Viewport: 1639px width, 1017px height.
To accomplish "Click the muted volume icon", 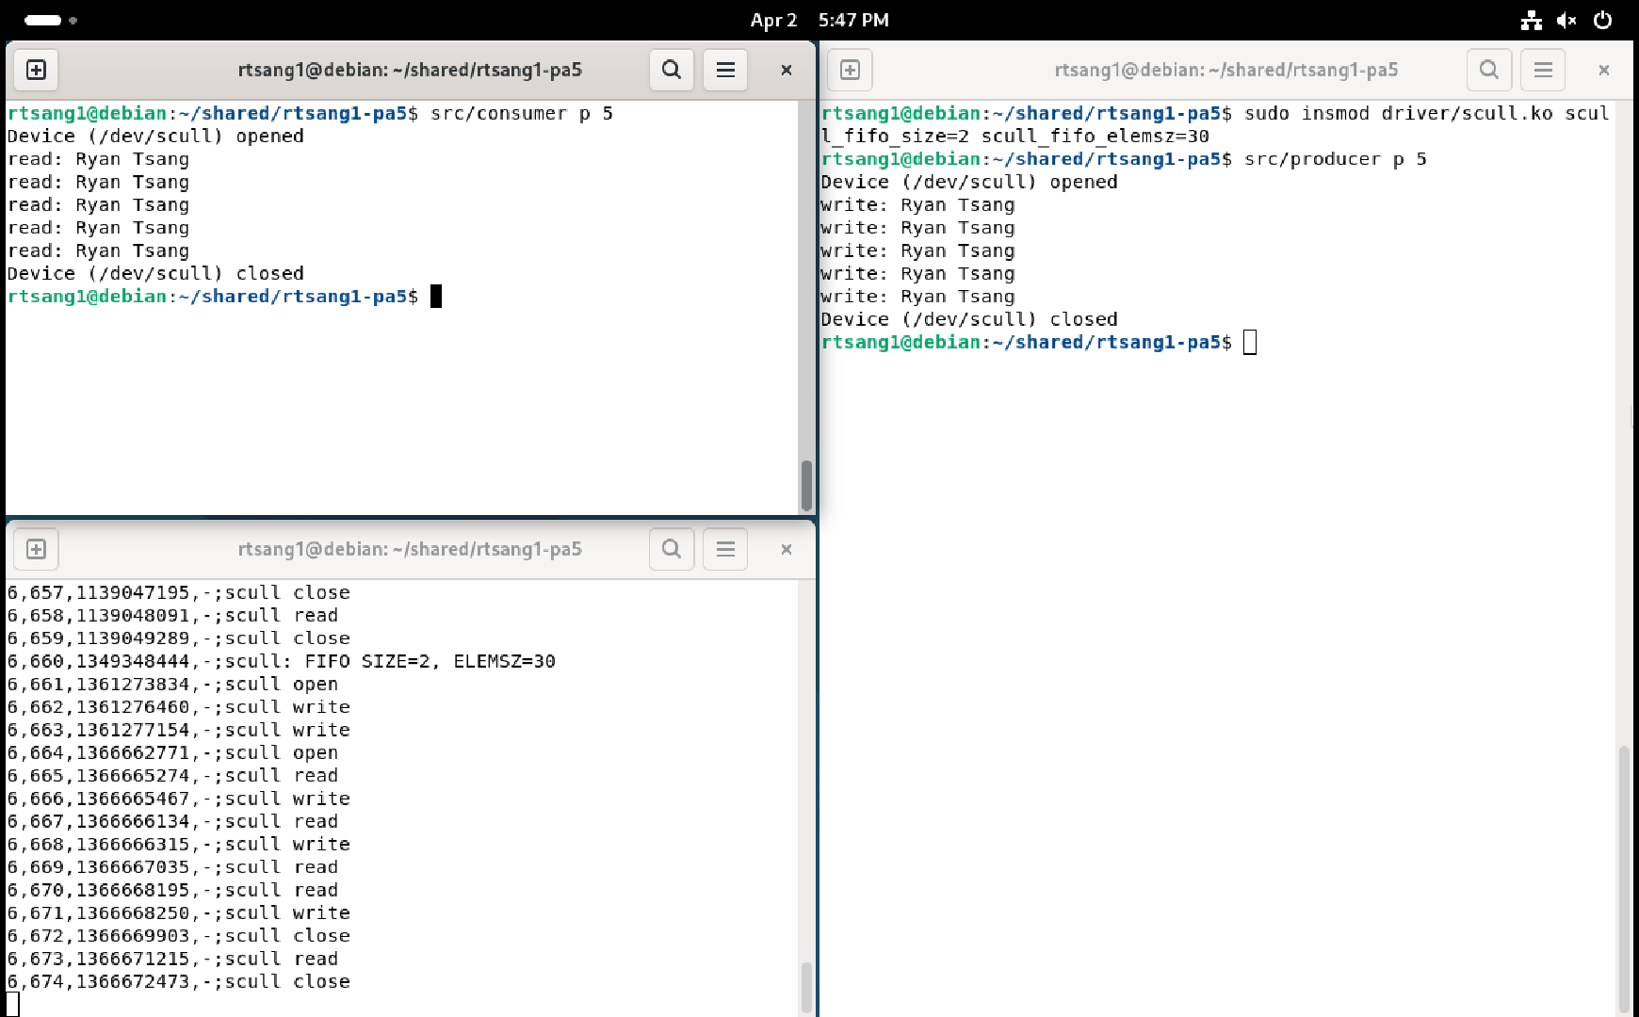I will (x=1566, y=20).
